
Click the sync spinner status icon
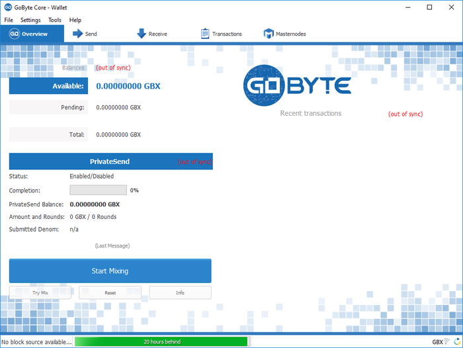pyautogui.click(x=456, y=341)
